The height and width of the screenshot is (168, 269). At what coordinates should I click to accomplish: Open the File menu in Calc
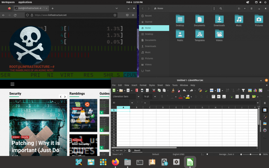(x=114, y=85)
